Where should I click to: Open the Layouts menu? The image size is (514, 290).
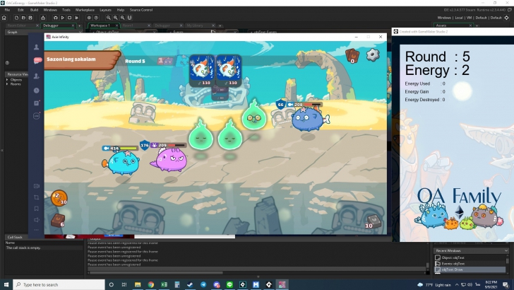point(105,10)
